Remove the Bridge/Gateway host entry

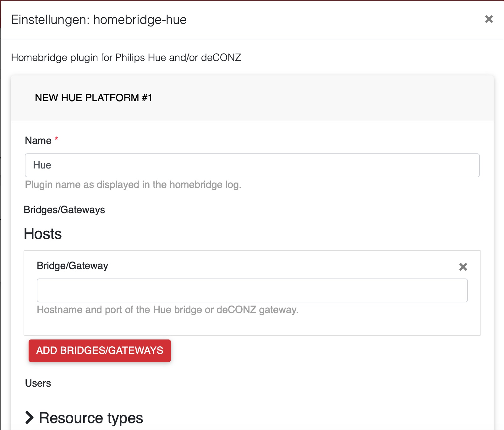(x=463, y=267)
